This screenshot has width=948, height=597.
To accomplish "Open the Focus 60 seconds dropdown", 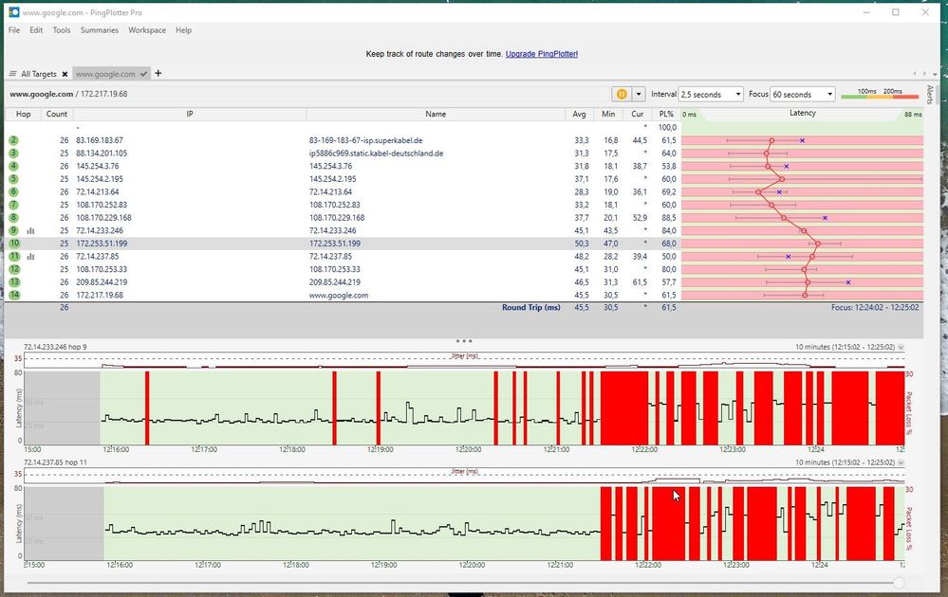I will (x=803, y=94).
